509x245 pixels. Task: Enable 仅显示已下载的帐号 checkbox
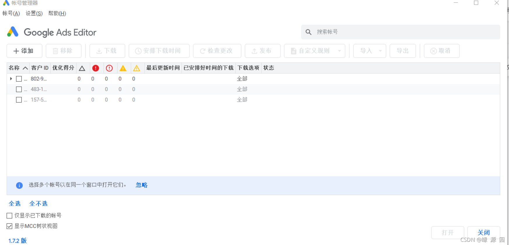coord(9,216)
